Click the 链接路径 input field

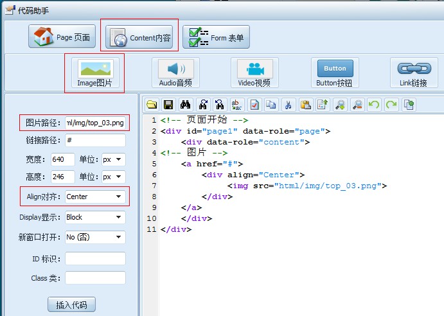click(95, 140)
